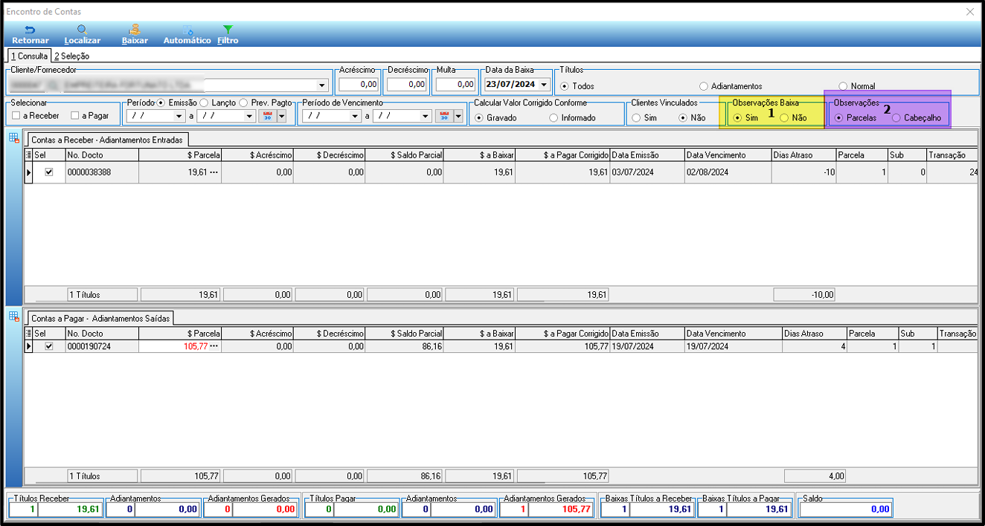This screenshot has width=985, height=526.
Task: Check the 'a Pagar' checkbox
Action: [75, 116]
